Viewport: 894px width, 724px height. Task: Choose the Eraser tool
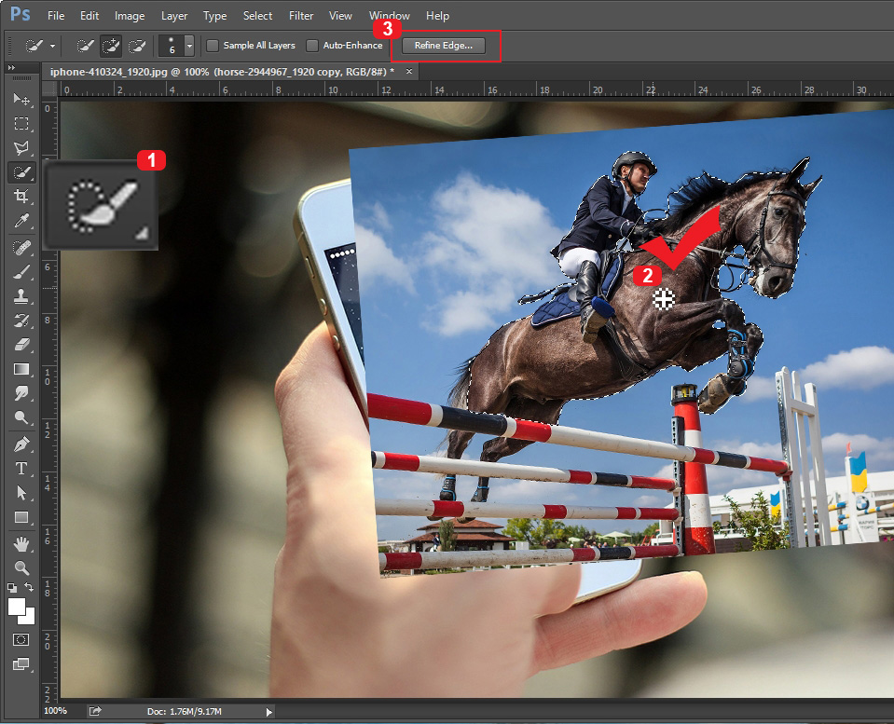(x=21, y=345)
